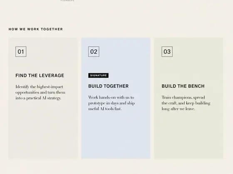Click the Train champions description text
The image size is (233, 174).
[186, 103]
